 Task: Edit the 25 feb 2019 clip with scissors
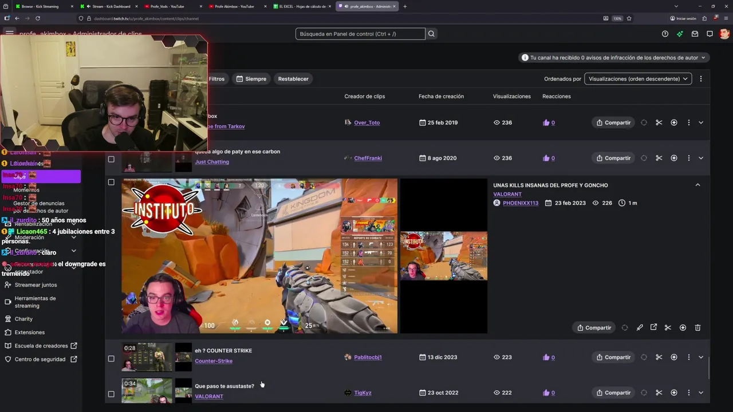pos(659,122)
